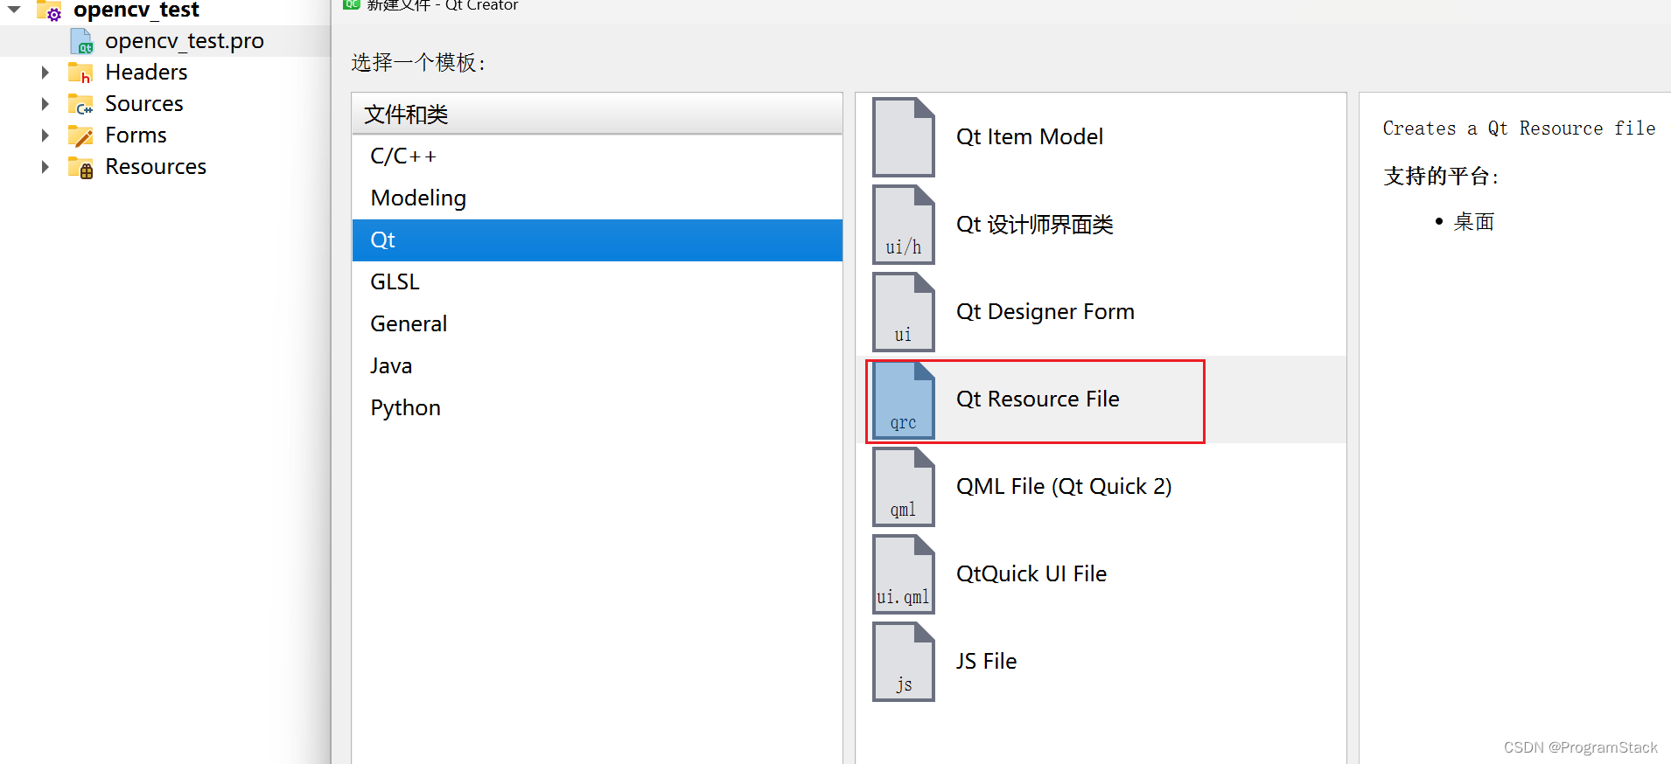Select the Qt Item Model file icon
This screenshot has width=1671, height=764.
tap(903, 137)
